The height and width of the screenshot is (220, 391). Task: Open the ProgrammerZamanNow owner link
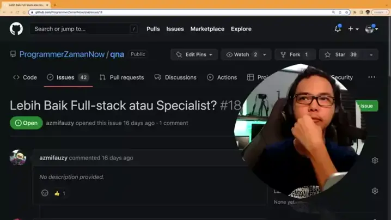coord(62,54)
